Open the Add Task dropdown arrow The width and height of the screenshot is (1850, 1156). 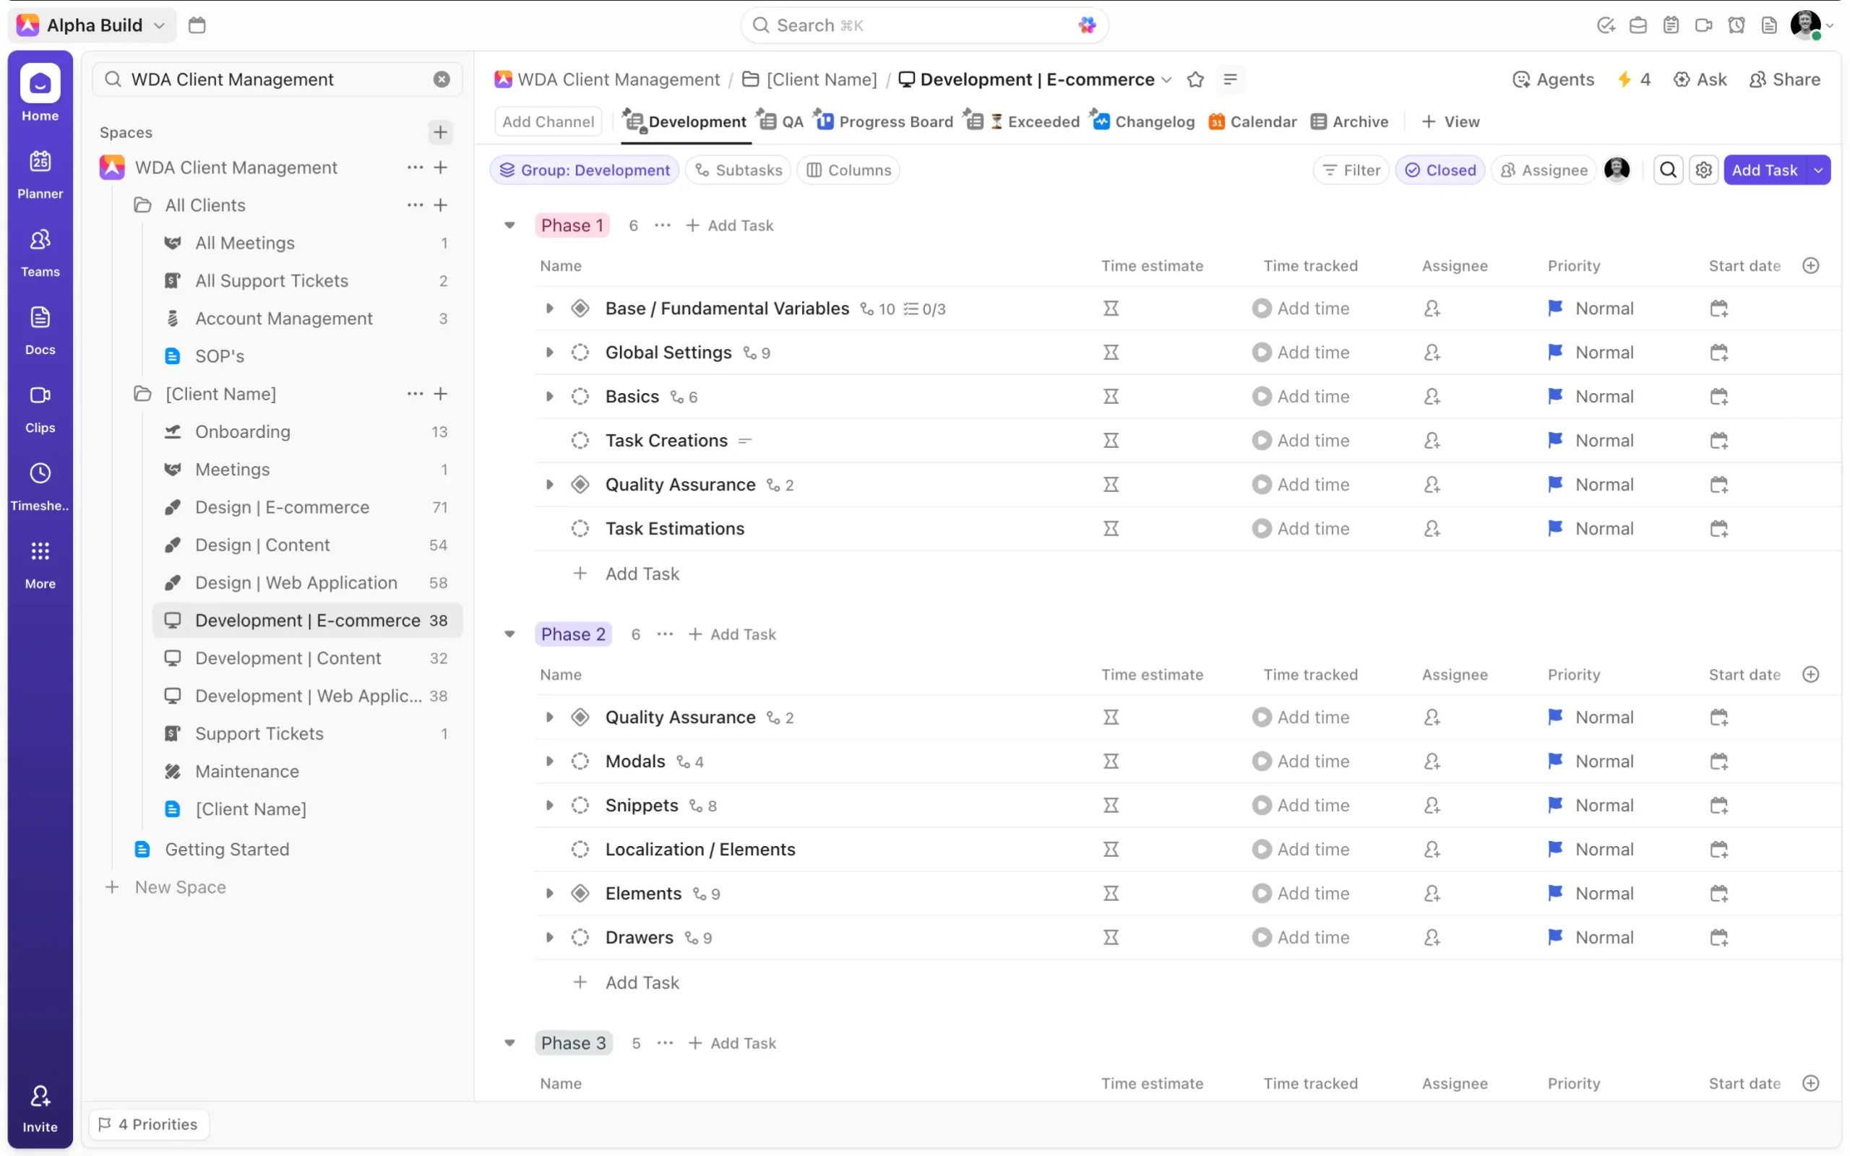click(1818, 170)
